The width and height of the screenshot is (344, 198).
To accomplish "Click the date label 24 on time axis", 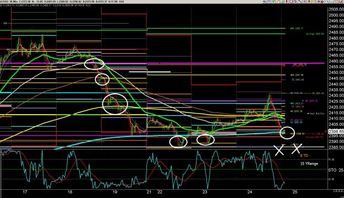I will coord(250,192).
